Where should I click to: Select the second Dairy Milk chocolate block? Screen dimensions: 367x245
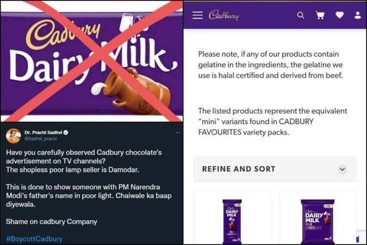coord(318,222)
